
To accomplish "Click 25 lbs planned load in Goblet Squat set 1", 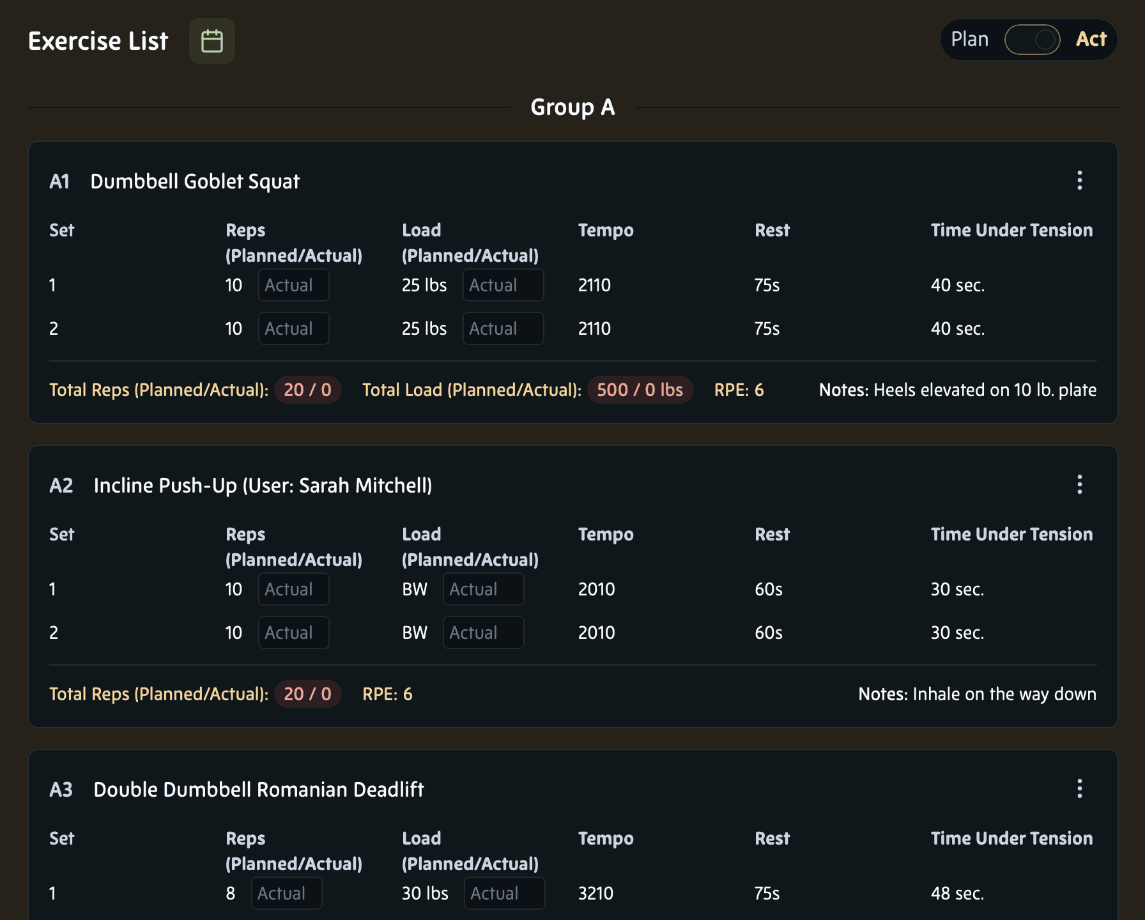I will click(x=424, y=285).
